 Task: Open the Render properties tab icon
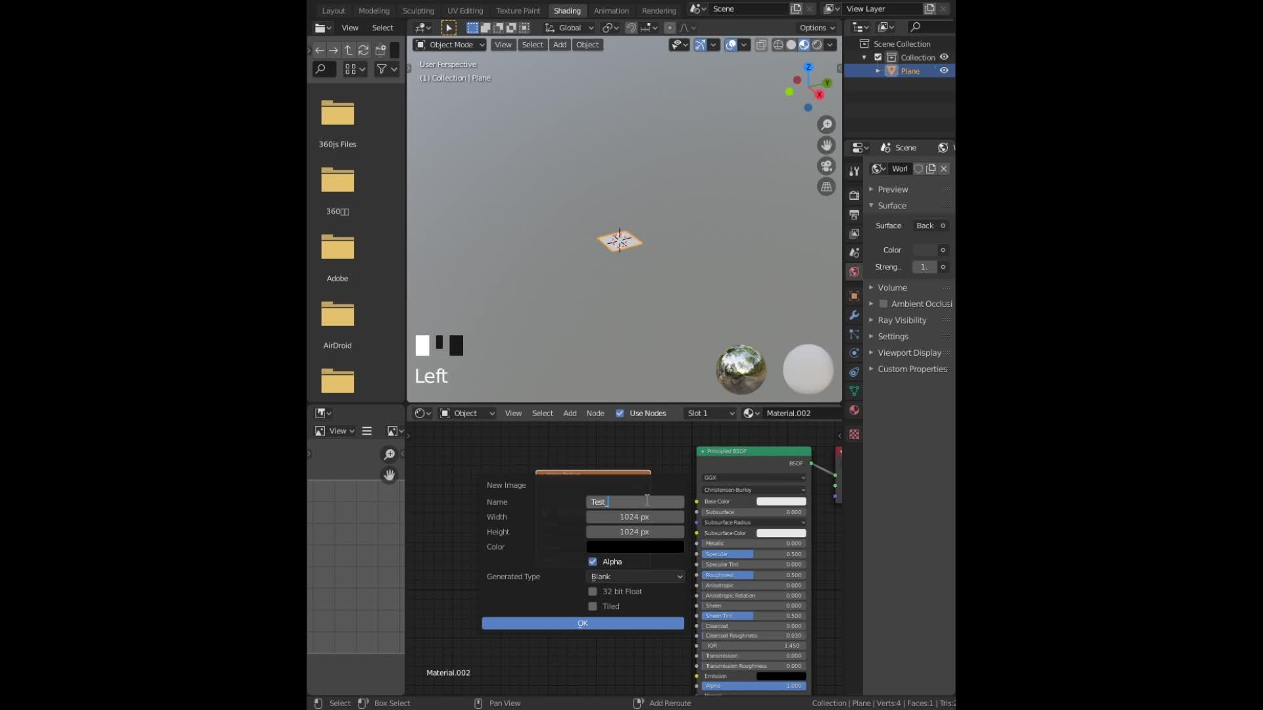tap(854, 195)
